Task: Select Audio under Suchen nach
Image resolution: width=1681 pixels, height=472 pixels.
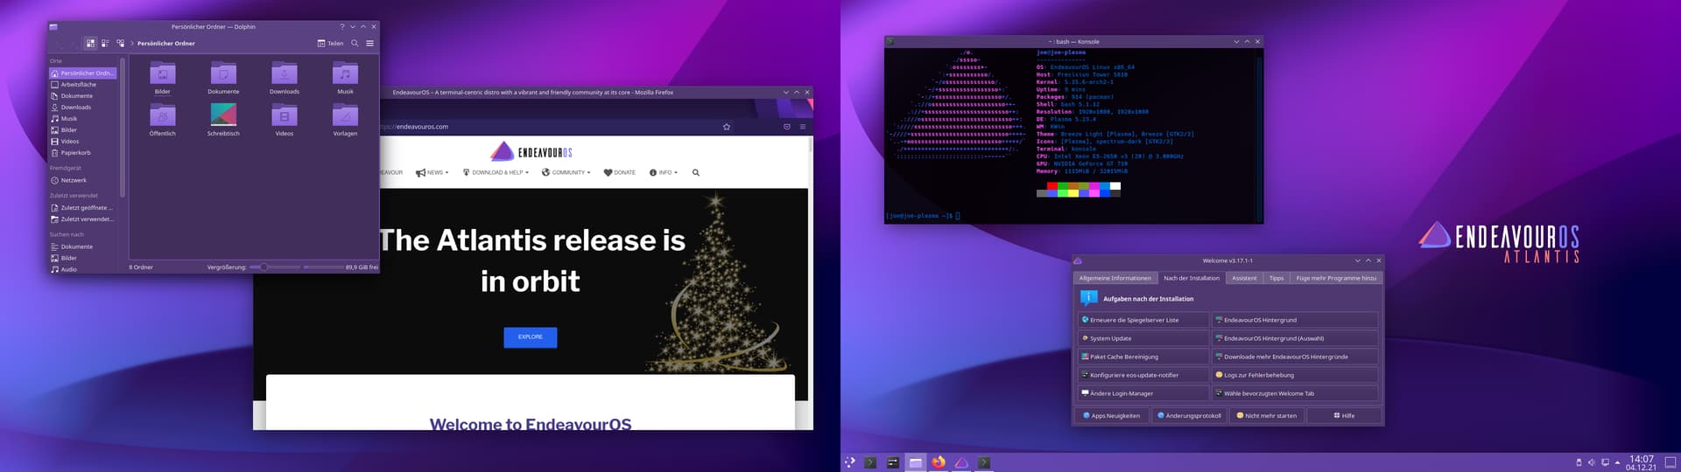Action: point(83,269)
